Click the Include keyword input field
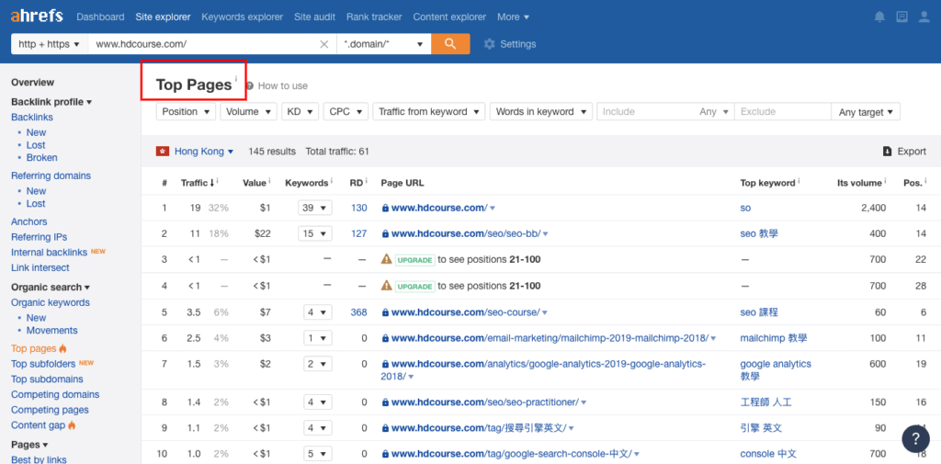The width and height of the screenshot is (941, 464). coord(646,112)
